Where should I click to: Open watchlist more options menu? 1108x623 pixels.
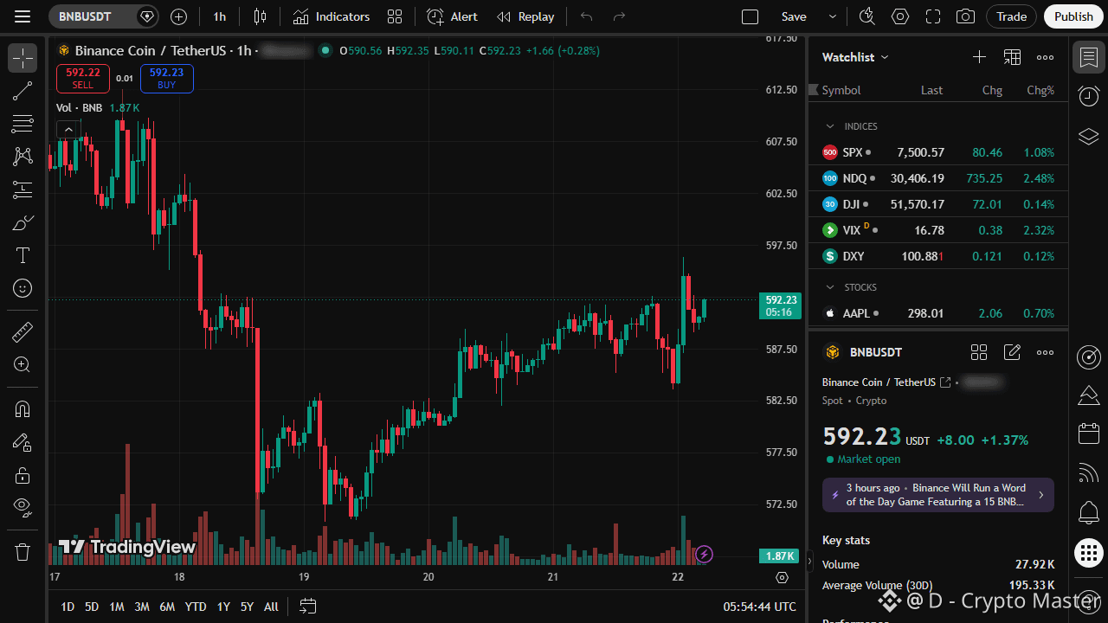1045,57
